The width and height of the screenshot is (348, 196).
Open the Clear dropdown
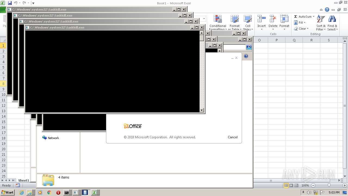[x=301, y=29]
